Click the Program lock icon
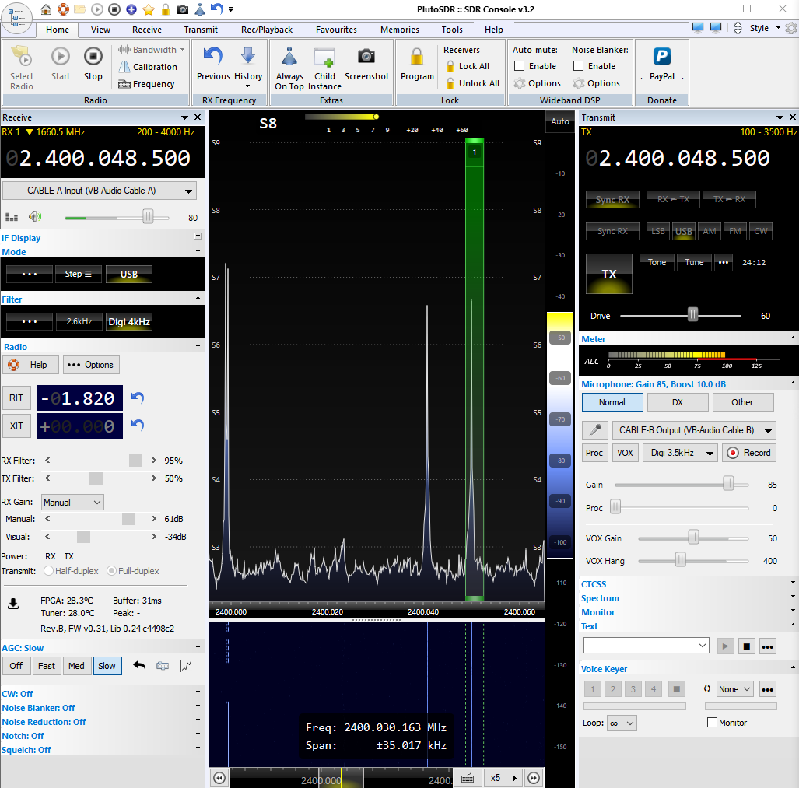The height and width of the screenshot is (788, 799). (417, 58)
